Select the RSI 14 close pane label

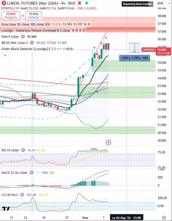[10, 150]
